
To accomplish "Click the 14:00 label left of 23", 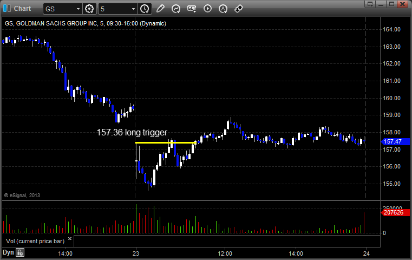I will click(x=65, y=253).
